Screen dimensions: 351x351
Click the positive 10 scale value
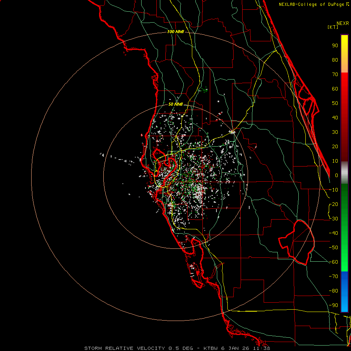(x=335, y=161)
